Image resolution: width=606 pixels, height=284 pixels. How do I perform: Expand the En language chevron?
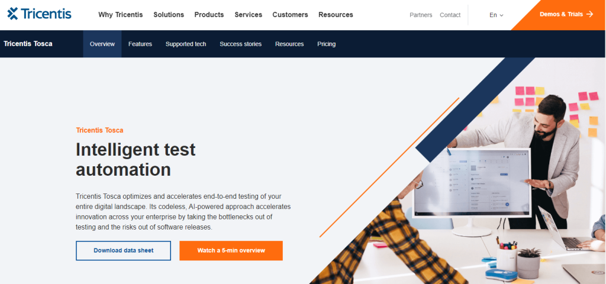coord(502,15)
